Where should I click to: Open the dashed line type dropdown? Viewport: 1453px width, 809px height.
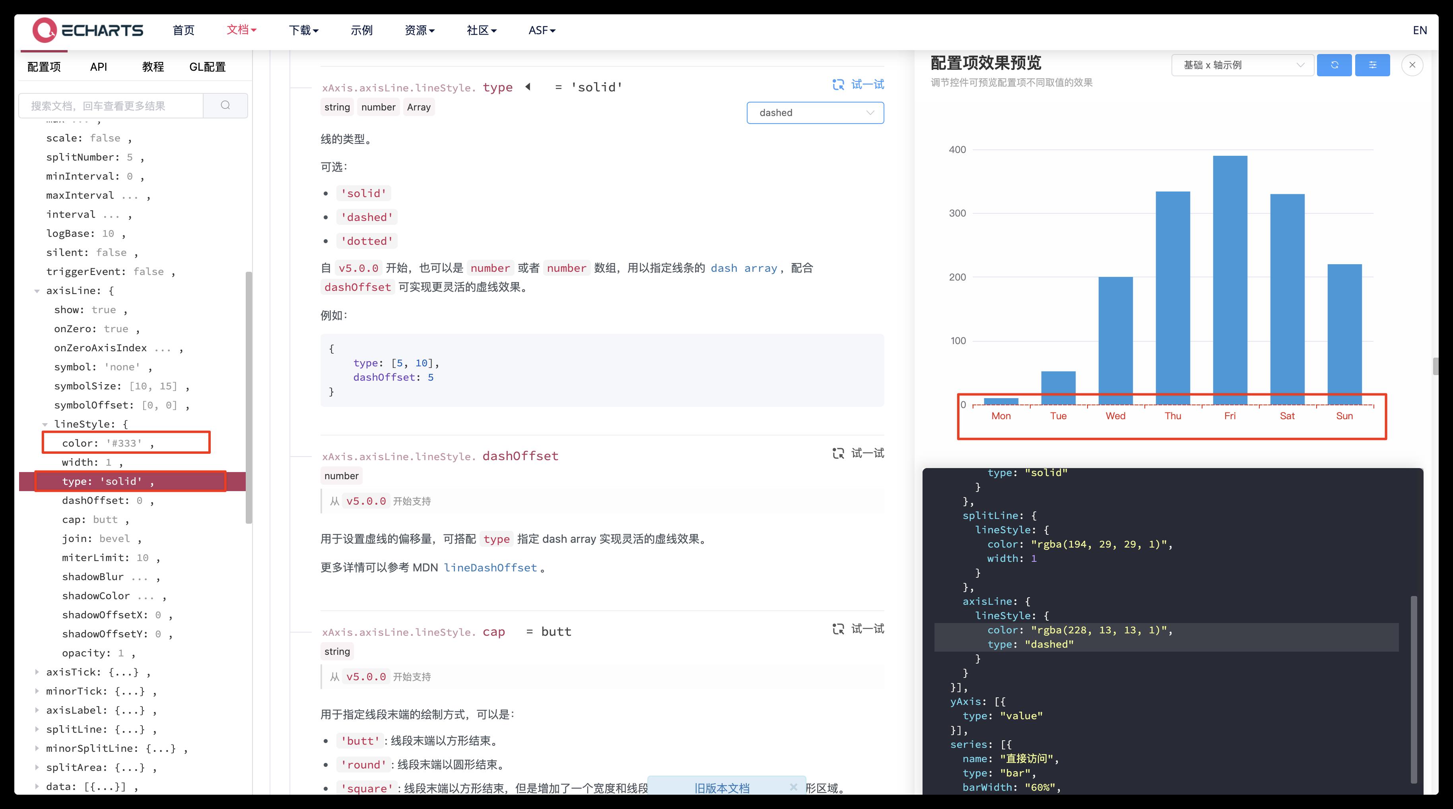pyautogui.click(x=815, y=113)
